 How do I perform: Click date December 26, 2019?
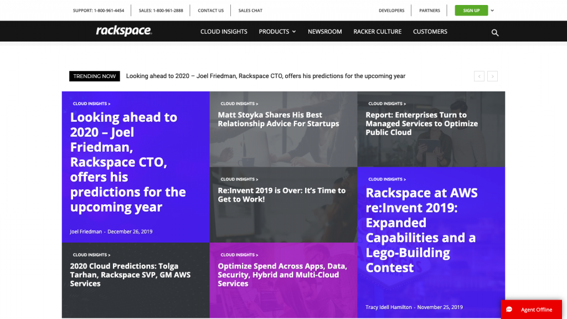pyautogui.click(x=130, y=231)
